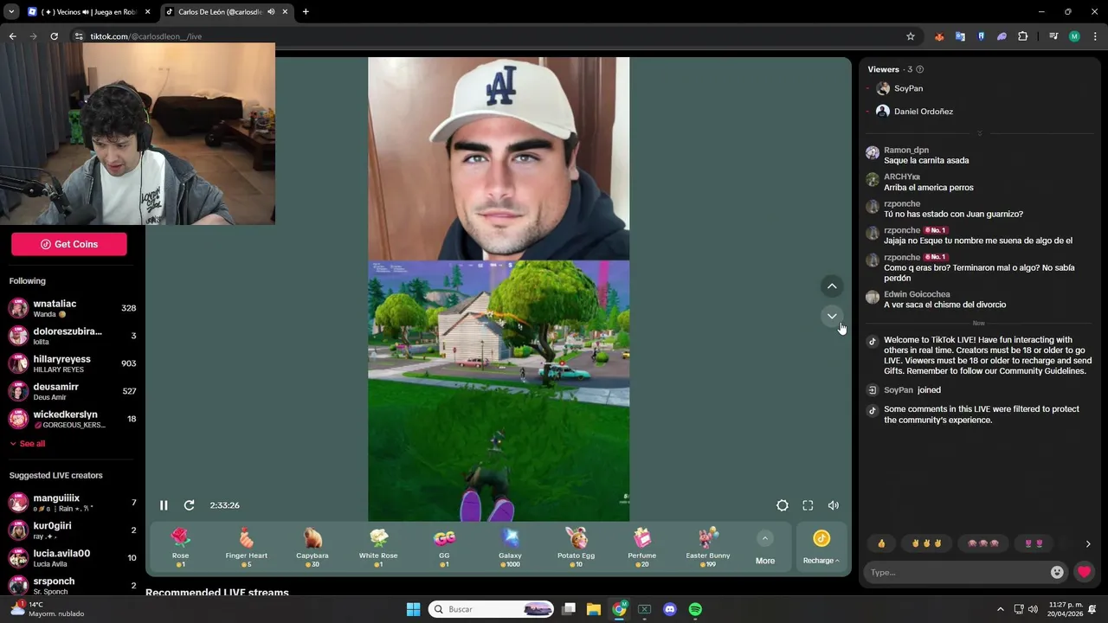Image resolution: width=1108 pixels, height=623 pixels.
Task: Open kur0giiri suggested live
Action: (73, 530)
